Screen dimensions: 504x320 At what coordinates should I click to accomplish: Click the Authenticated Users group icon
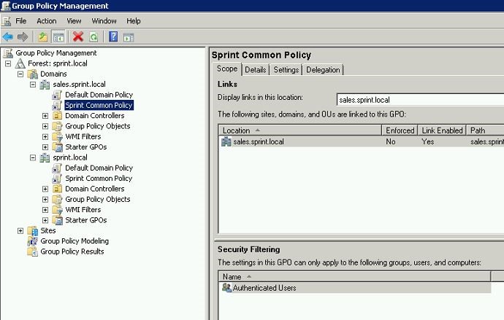(226, 288)
